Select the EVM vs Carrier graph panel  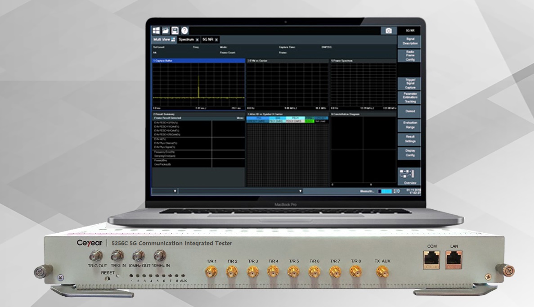[x=287, y=85]
